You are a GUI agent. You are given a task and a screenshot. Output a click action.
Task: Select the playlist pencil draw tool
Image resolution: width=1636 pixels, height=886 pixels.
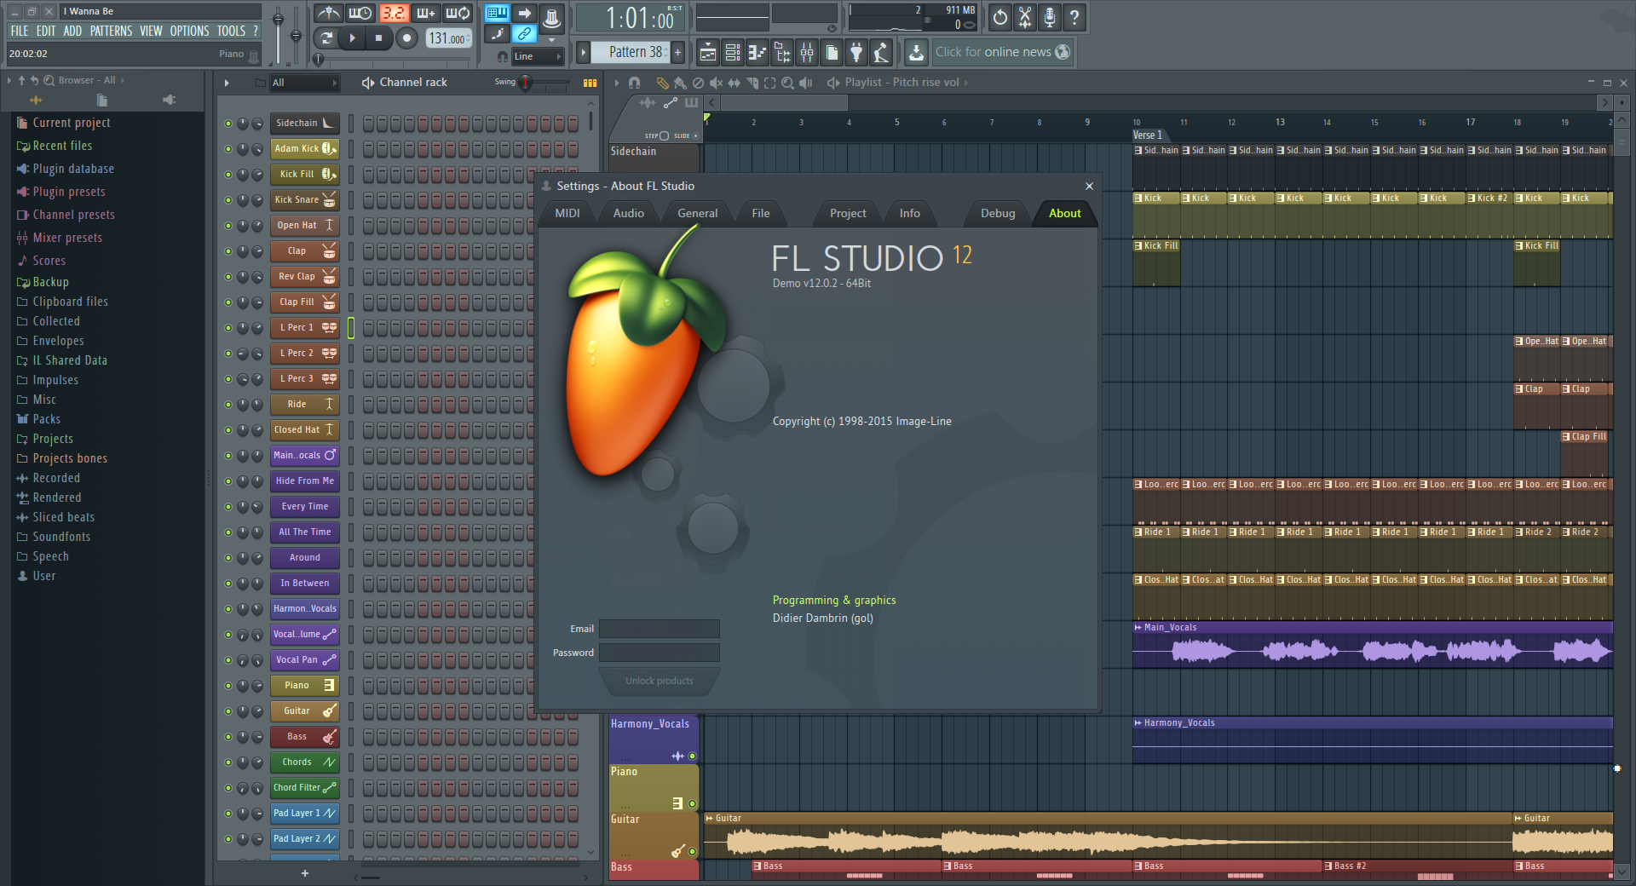[662, 83]
